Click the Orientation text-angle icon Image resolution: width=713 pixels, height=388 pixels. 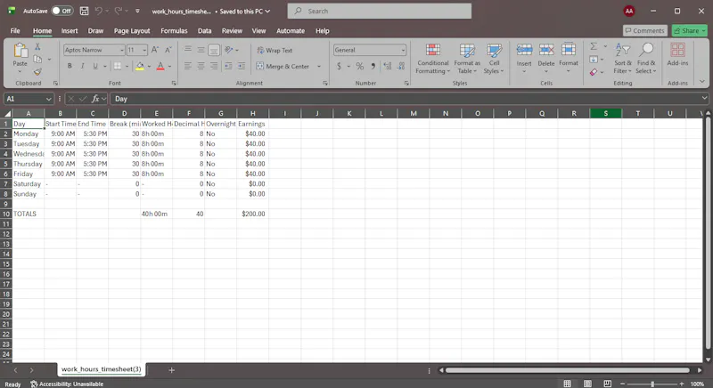coord(229,50)
